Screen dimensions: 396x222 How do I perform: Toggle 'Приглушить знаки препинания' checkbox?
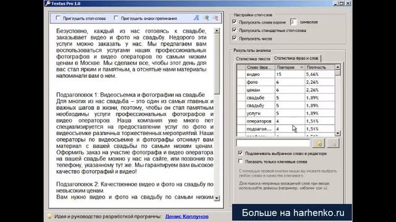(116, 18)
